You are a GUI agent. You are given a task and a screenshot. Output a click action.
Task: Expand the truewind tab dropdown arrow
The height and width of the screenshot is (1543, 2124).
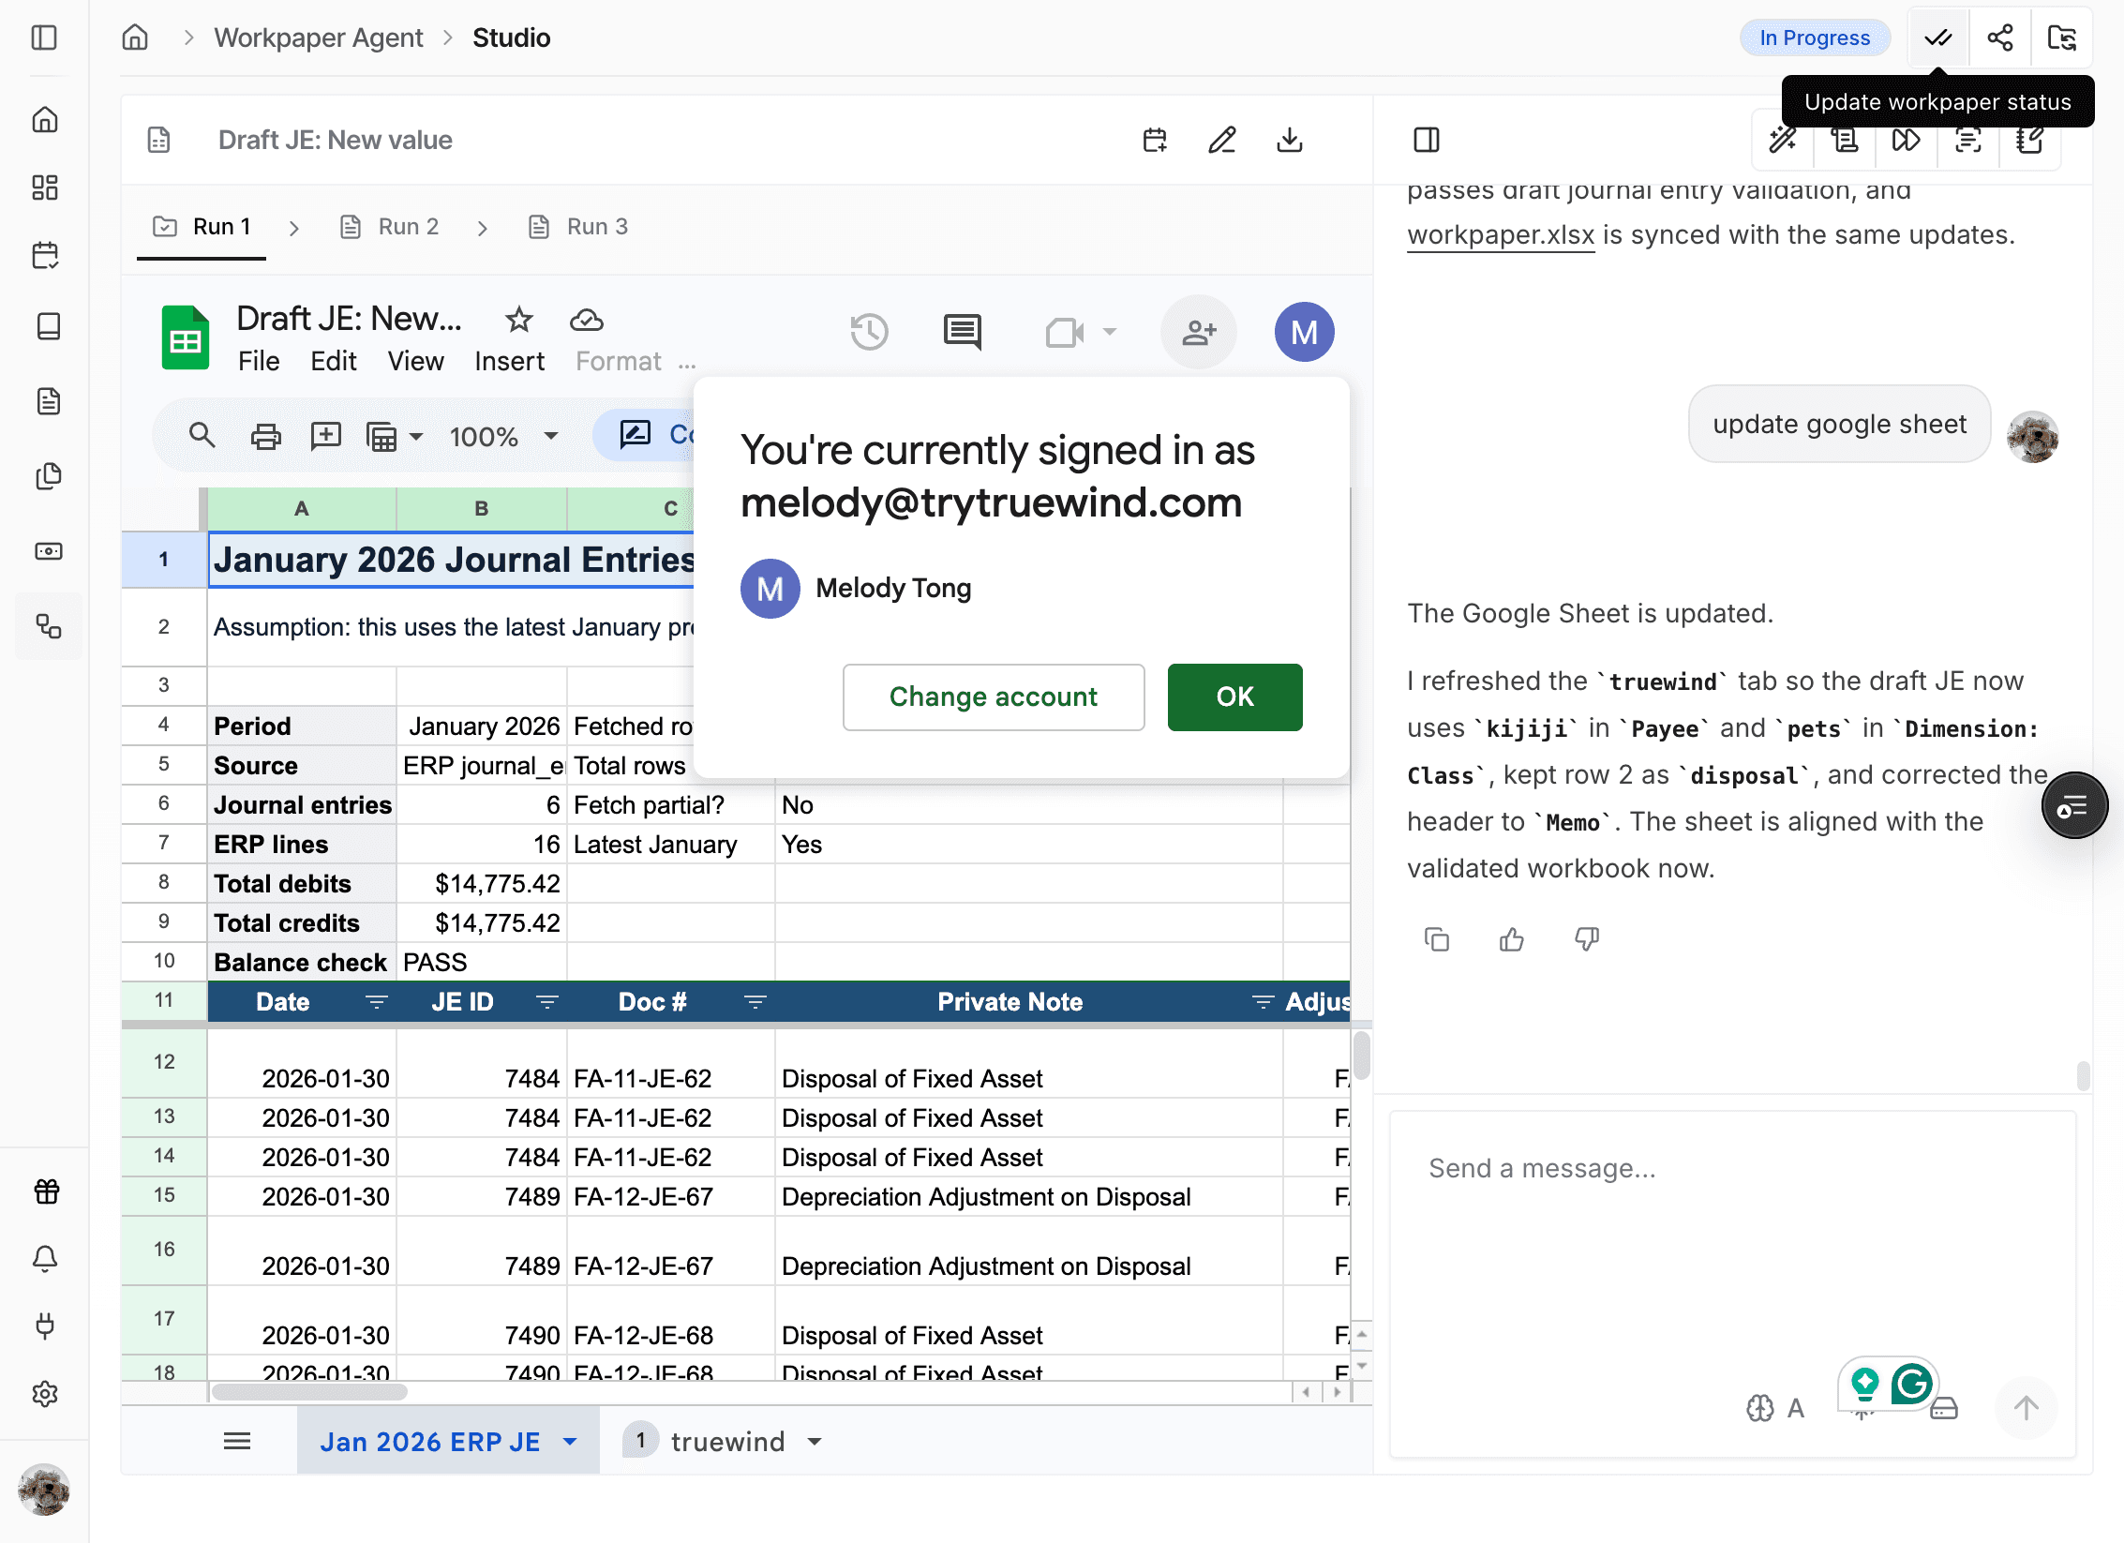(814, 1441)
